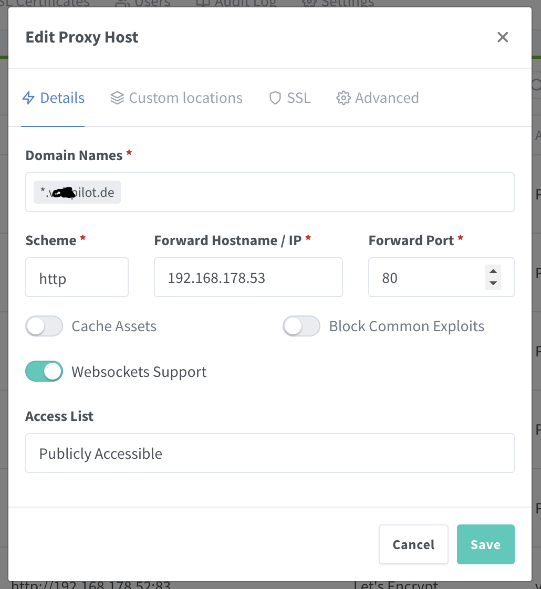Screen dimensions: 541x589
Task: Open the Scheme http dropdown
Action: (77, 277)
